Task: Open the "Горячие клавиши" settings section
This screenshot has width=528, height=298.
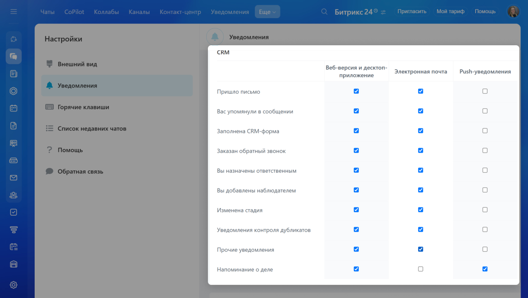Action: (x=83, y=107)
